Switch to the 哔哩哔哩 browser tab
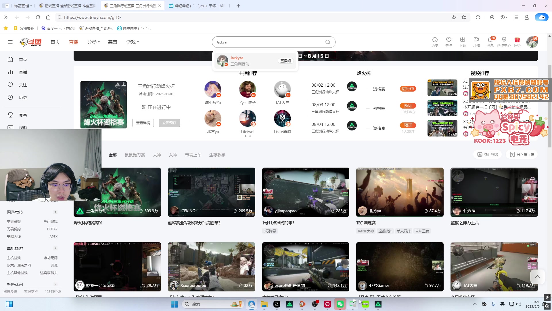552x311 pixels. (197, 6)
